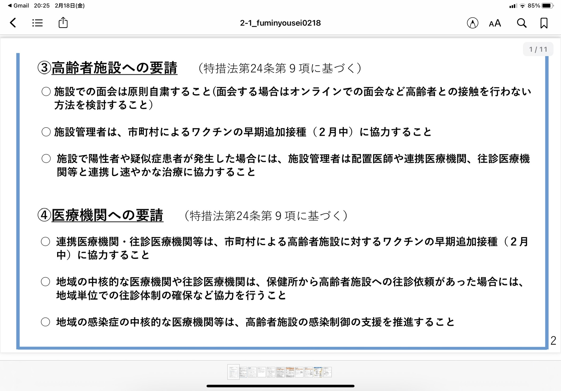561x391 pixels.
Task: Tap the Wi-Fi status icon
Action: click(x=522, y=6)
